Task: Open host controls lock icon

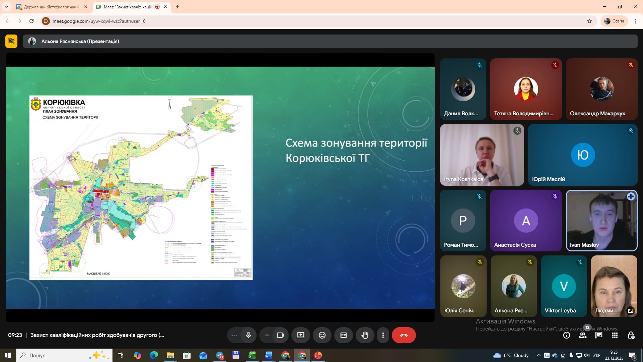Action: coord(631,335)
